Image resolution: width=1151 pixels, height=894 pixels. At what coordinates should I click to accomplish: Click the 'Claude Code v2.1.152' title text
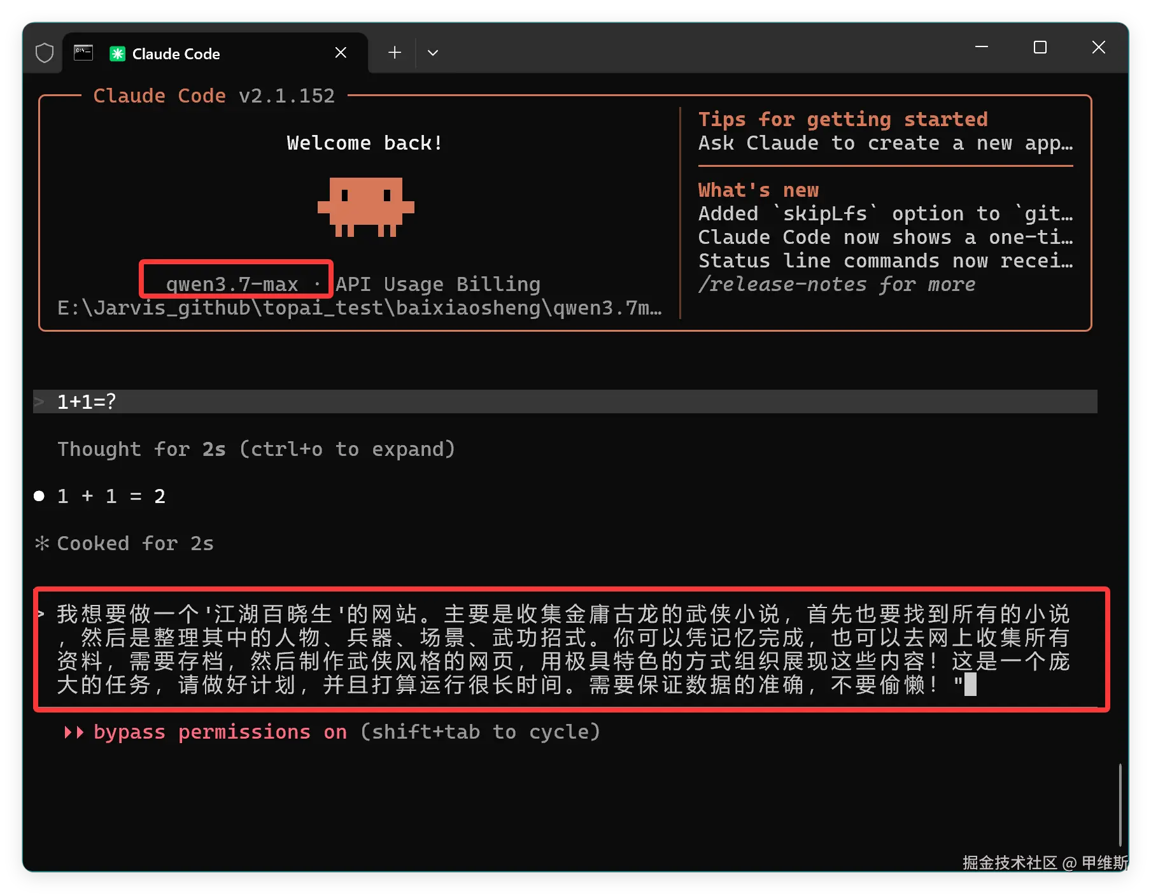214,96
